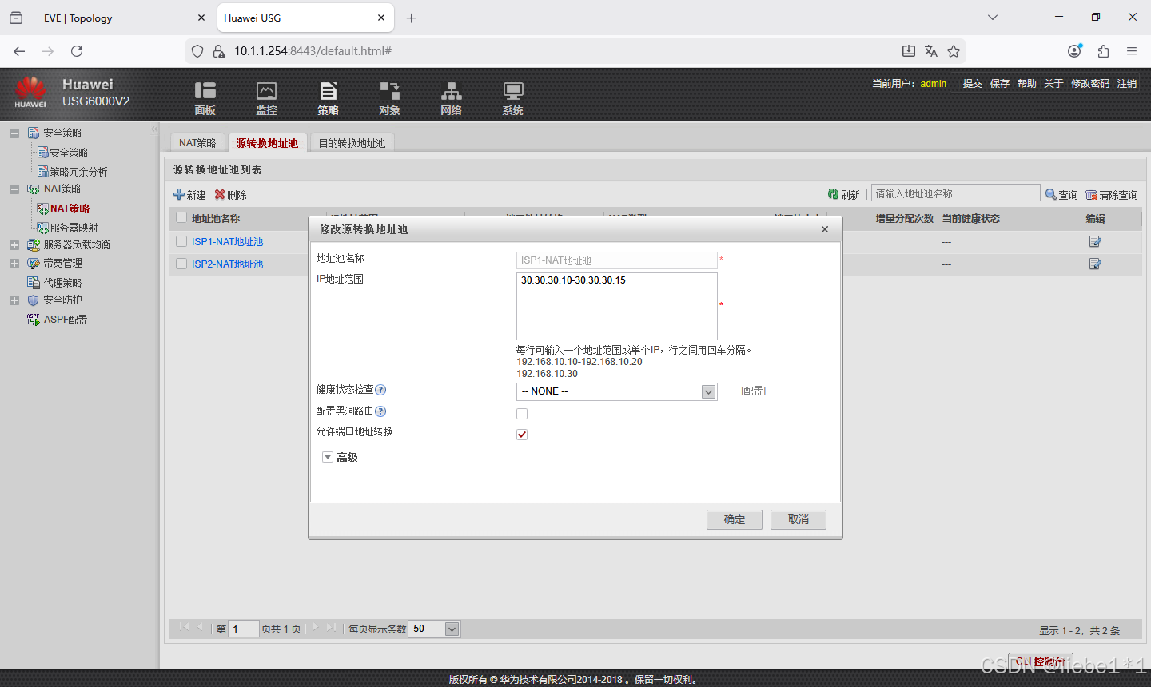Toggle 配置黑洞路由 checkbox

pyautogui.click(x=522, y=414)
